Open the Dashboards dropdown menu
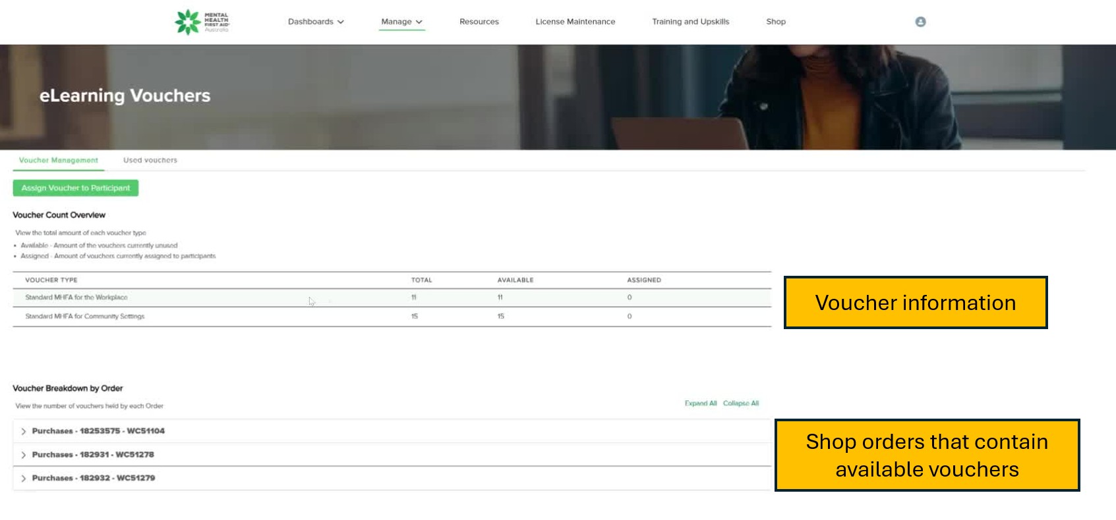1116x520 pixels. click(316, 22)
